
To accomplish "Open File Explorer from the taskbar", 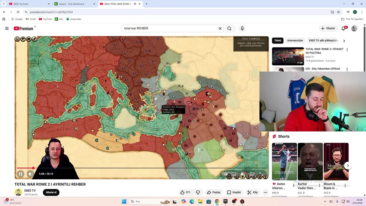I will coord(200,201).
